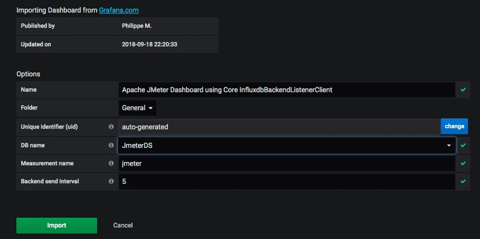Focus the dashboard Name input field
Viewport: 480px width, 239px height.
click(x=287, y=89)
